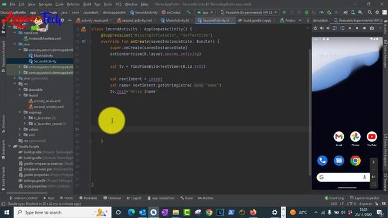Open Photos app on the emulator
Image resolution: width=388 pixels, height=218 pixels.
(355, 137)
